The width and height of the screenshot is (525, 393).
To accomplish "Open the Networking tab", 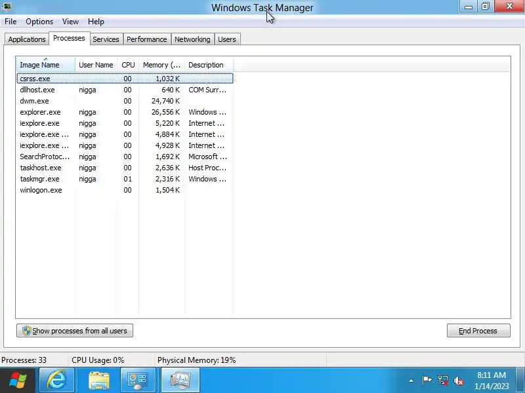I will click(x=192, y=39).
